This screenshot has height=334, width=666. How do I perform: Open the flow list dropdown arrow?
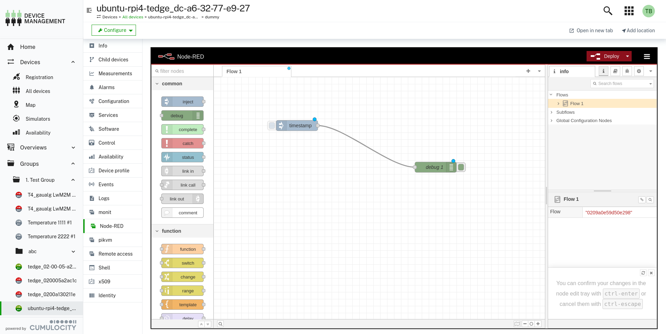coord(539,71)
